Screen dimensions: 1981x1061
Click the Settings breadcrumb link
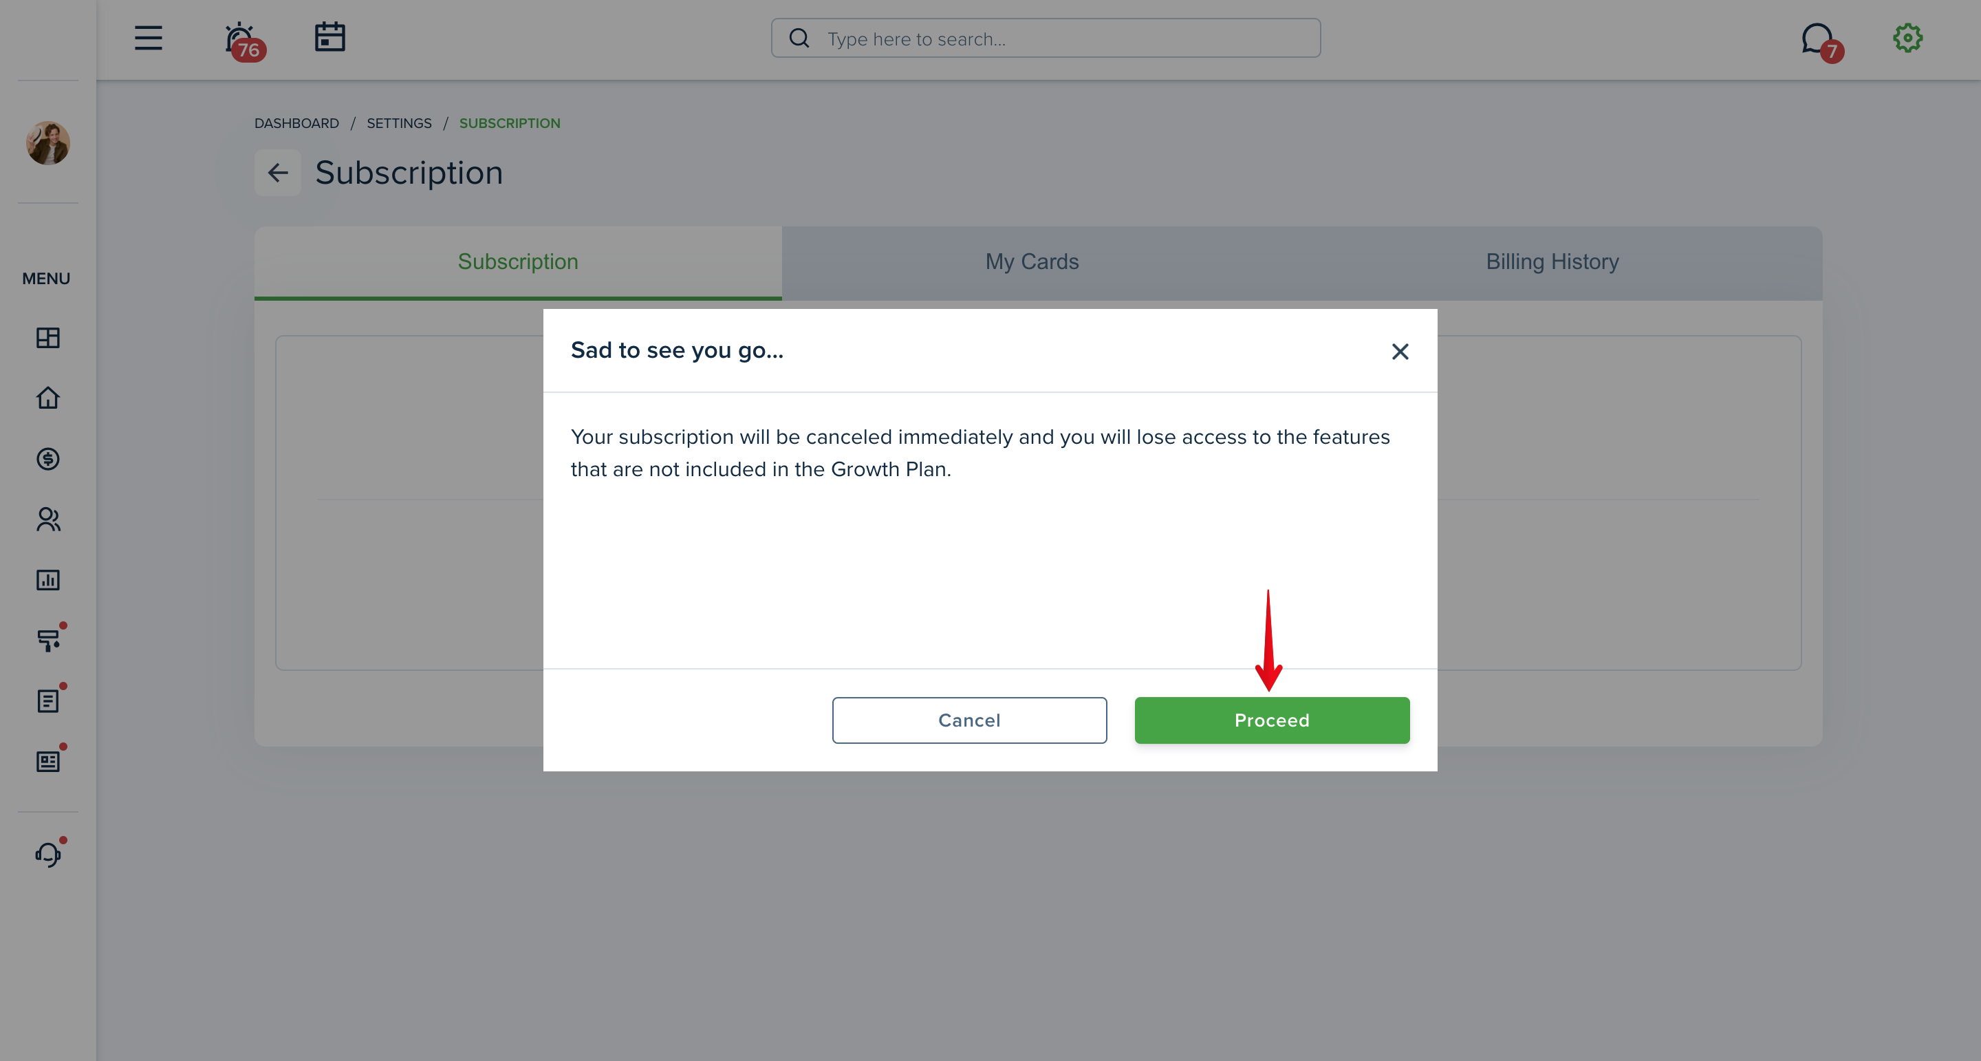pos(399,123)
